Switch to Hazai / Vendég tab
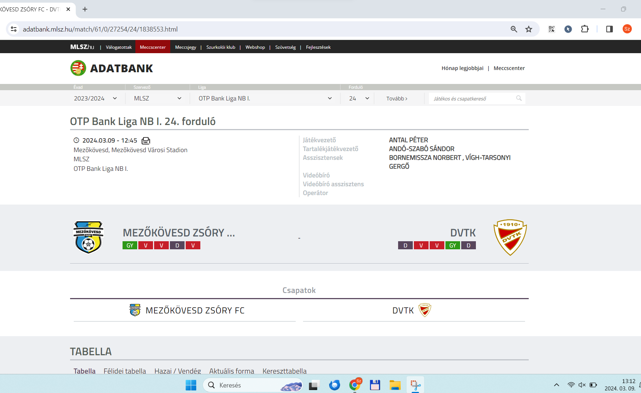This screenshot has height=393, width=641. (x=178, y=371)
